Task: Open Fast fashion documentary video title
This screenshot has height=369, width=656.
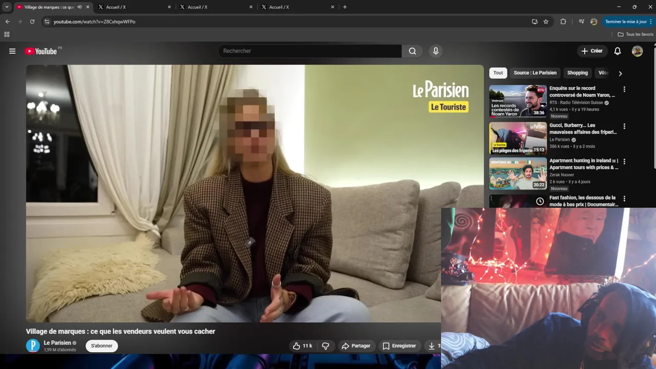Action: click(583, 201)
